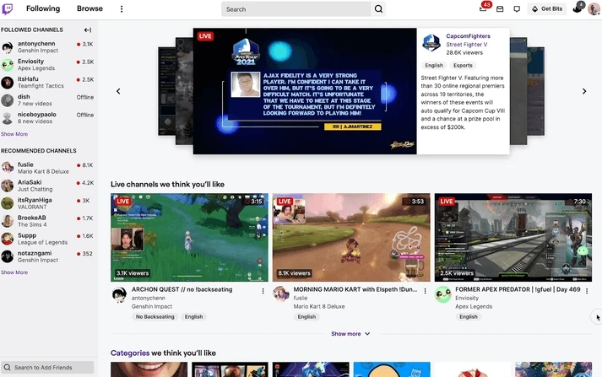Select the No Backseating tag
This screenshot has height=377, width=602.
coord(155,317)
